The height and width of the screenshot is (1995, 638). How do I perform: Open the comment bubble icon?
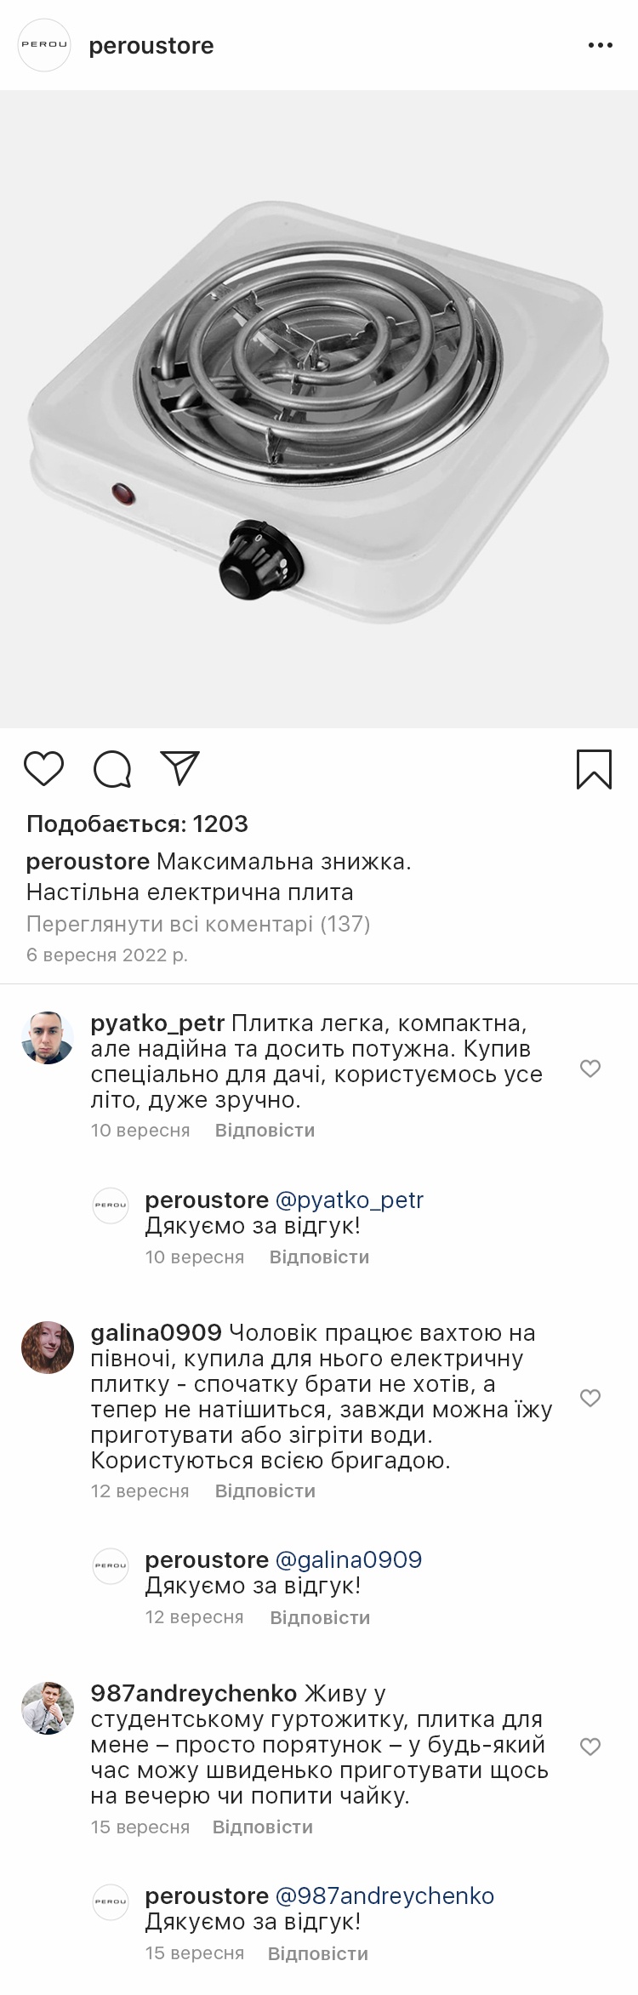pos(111,769)
